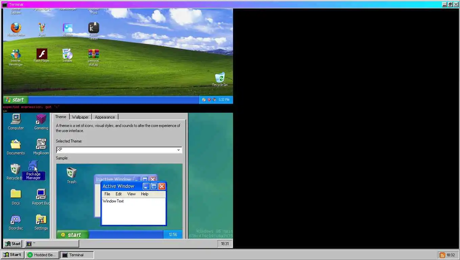This screenshot has height=260, width=460.
Task: Switch to the Modded Be... taskbar item
Action: 42,255
